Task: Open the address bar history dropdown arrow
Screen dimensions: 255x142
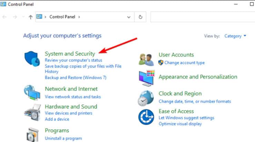Action: (129, 17)
